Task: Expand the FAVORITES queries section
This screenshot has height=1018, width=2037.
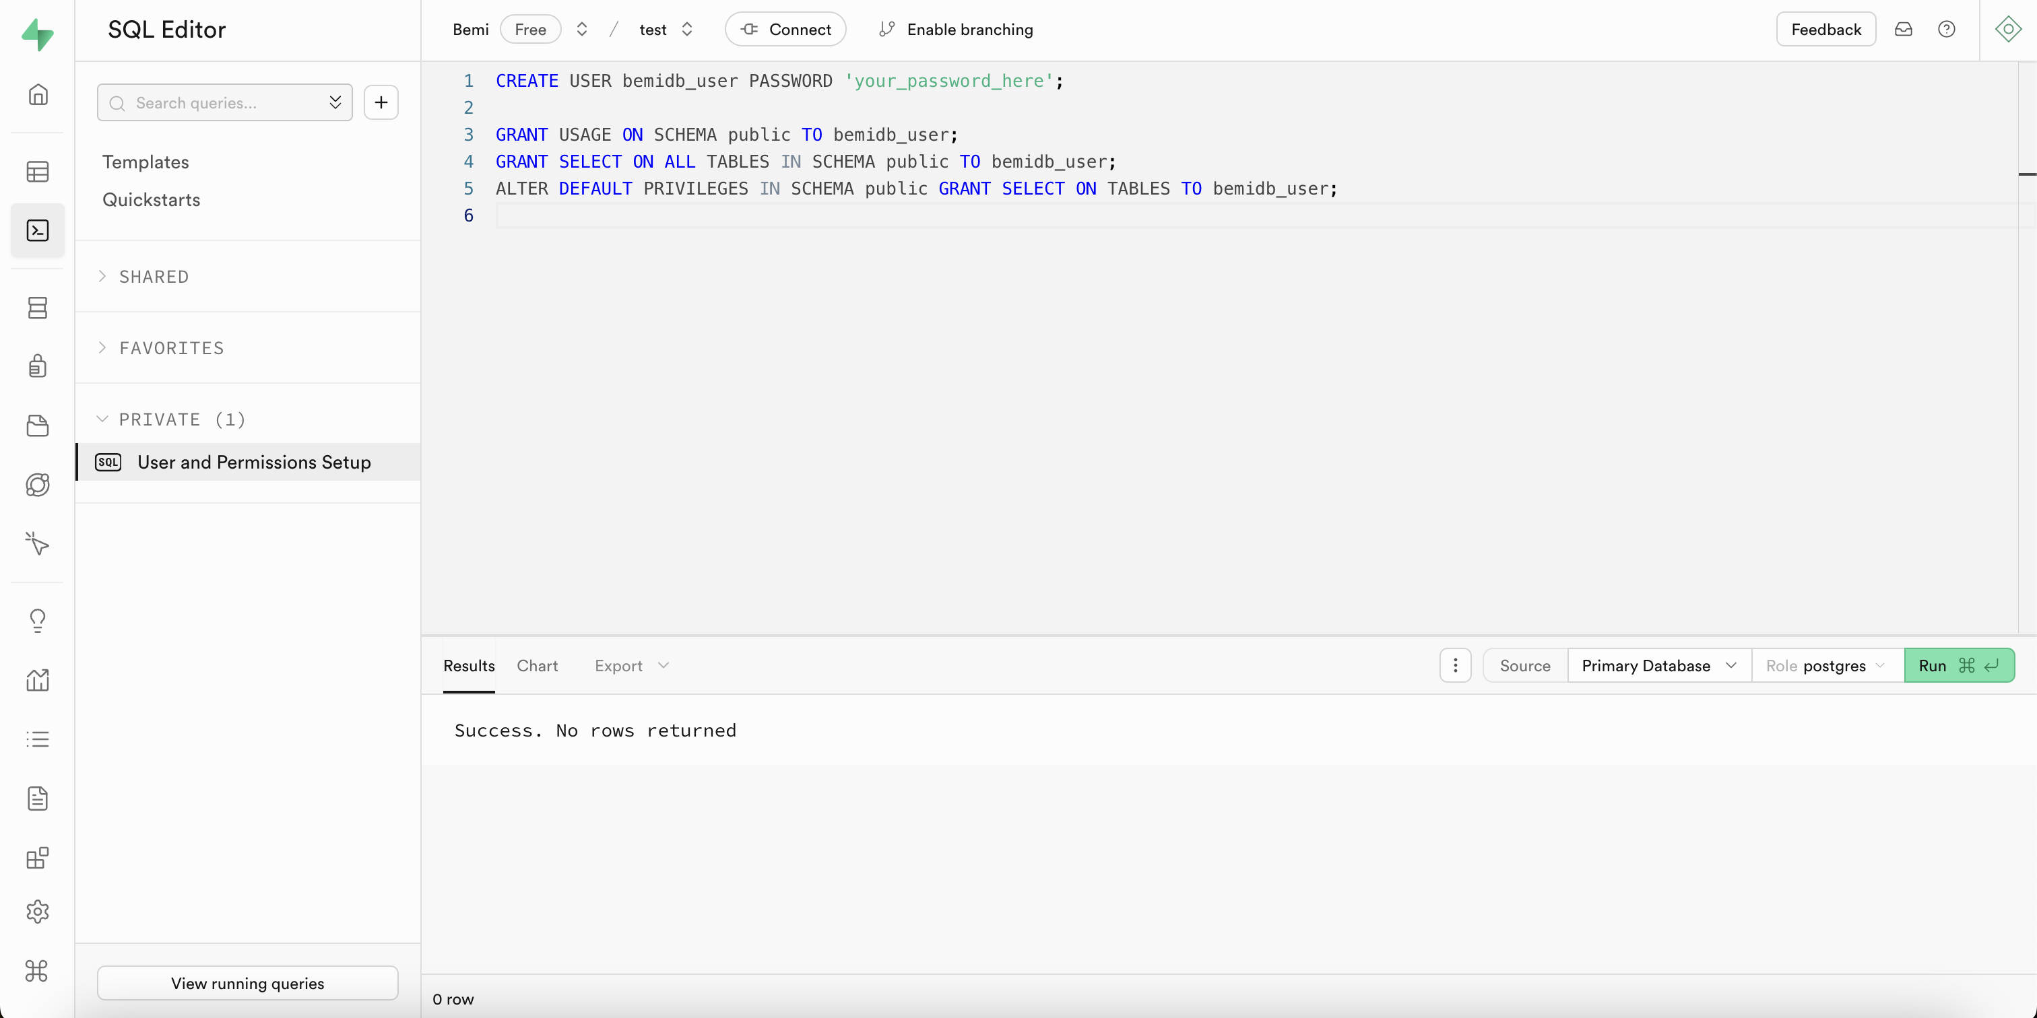Action: (171, 348)
